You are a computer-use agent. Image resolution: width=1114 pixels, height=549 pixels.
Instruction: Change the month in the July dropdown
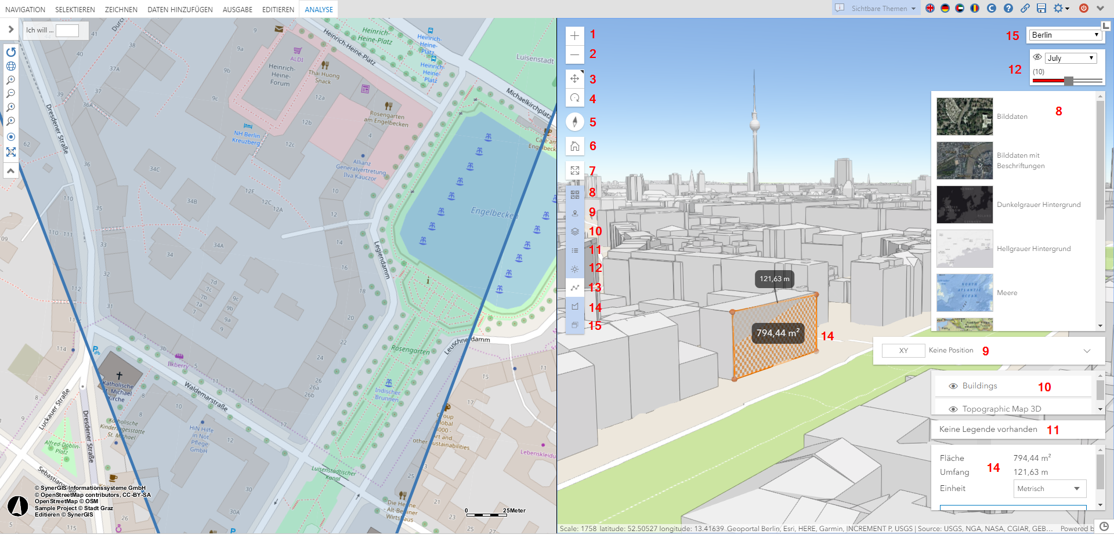[1070, 57]
